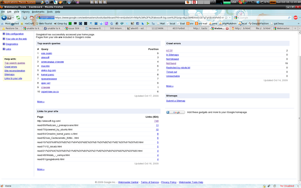Viewport: 301px width, 188px height.
Task: Open the Gimp-bg bookmark
Action: point(60,24)
